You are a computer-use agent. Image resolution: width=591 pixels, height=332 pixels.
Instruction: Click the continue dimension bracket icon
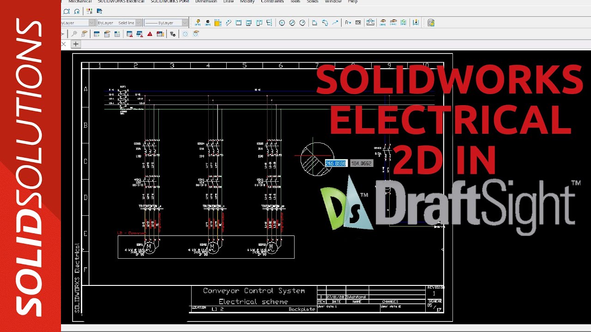point(259,23)
